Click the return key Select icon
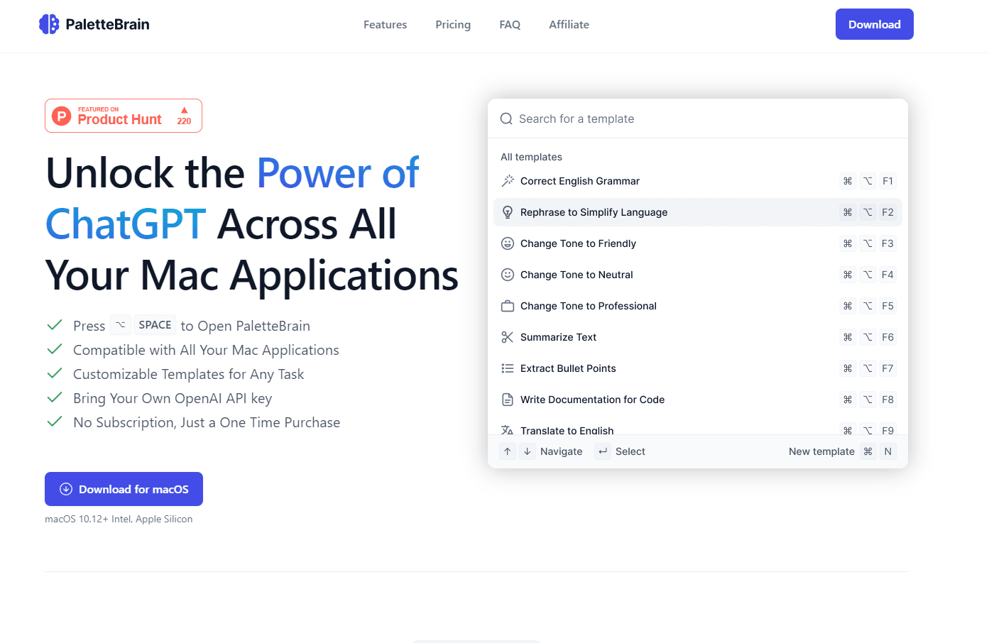The image size is (989, 643). pos(603,451)
